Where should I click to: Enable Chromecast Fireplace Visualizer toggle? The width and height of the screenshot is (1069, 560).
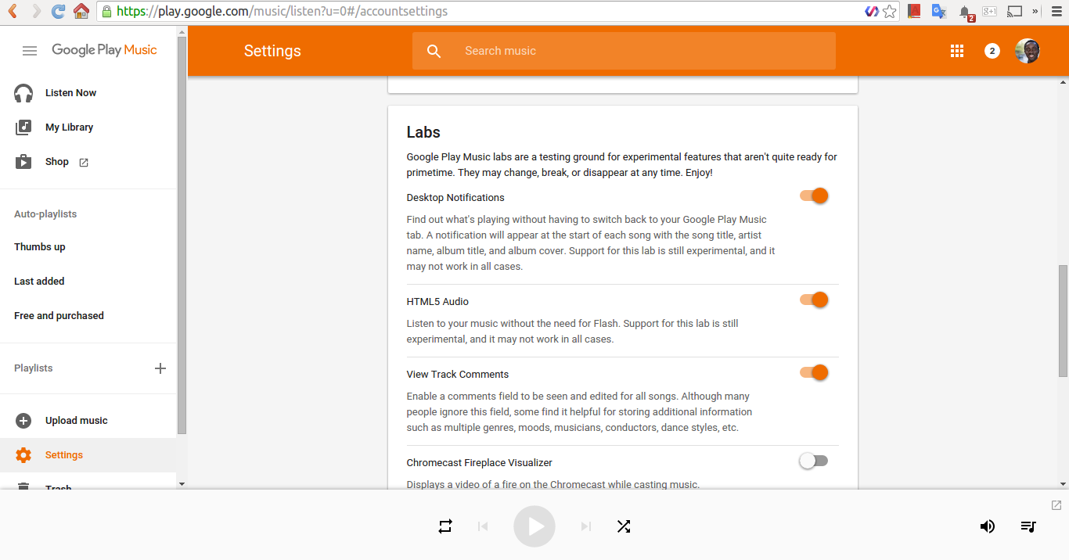pos(814,461)
